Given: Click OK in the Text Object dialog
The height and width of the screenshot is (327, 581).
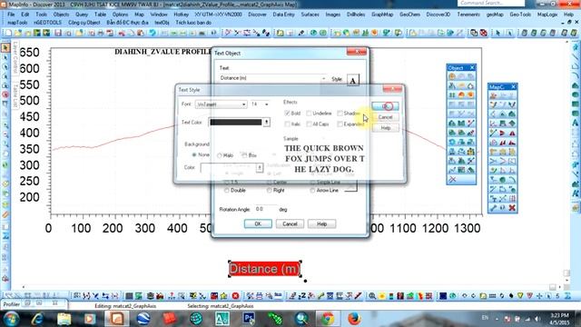Looking at the screenshot, I should (258, 224).
